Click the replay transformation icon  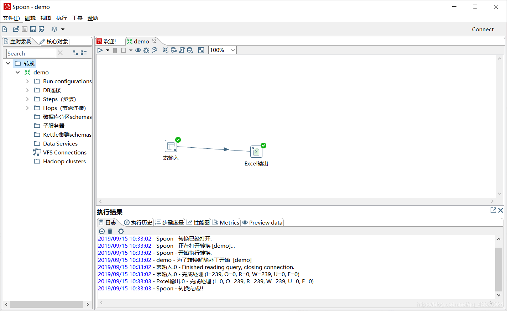coord(154,50)
